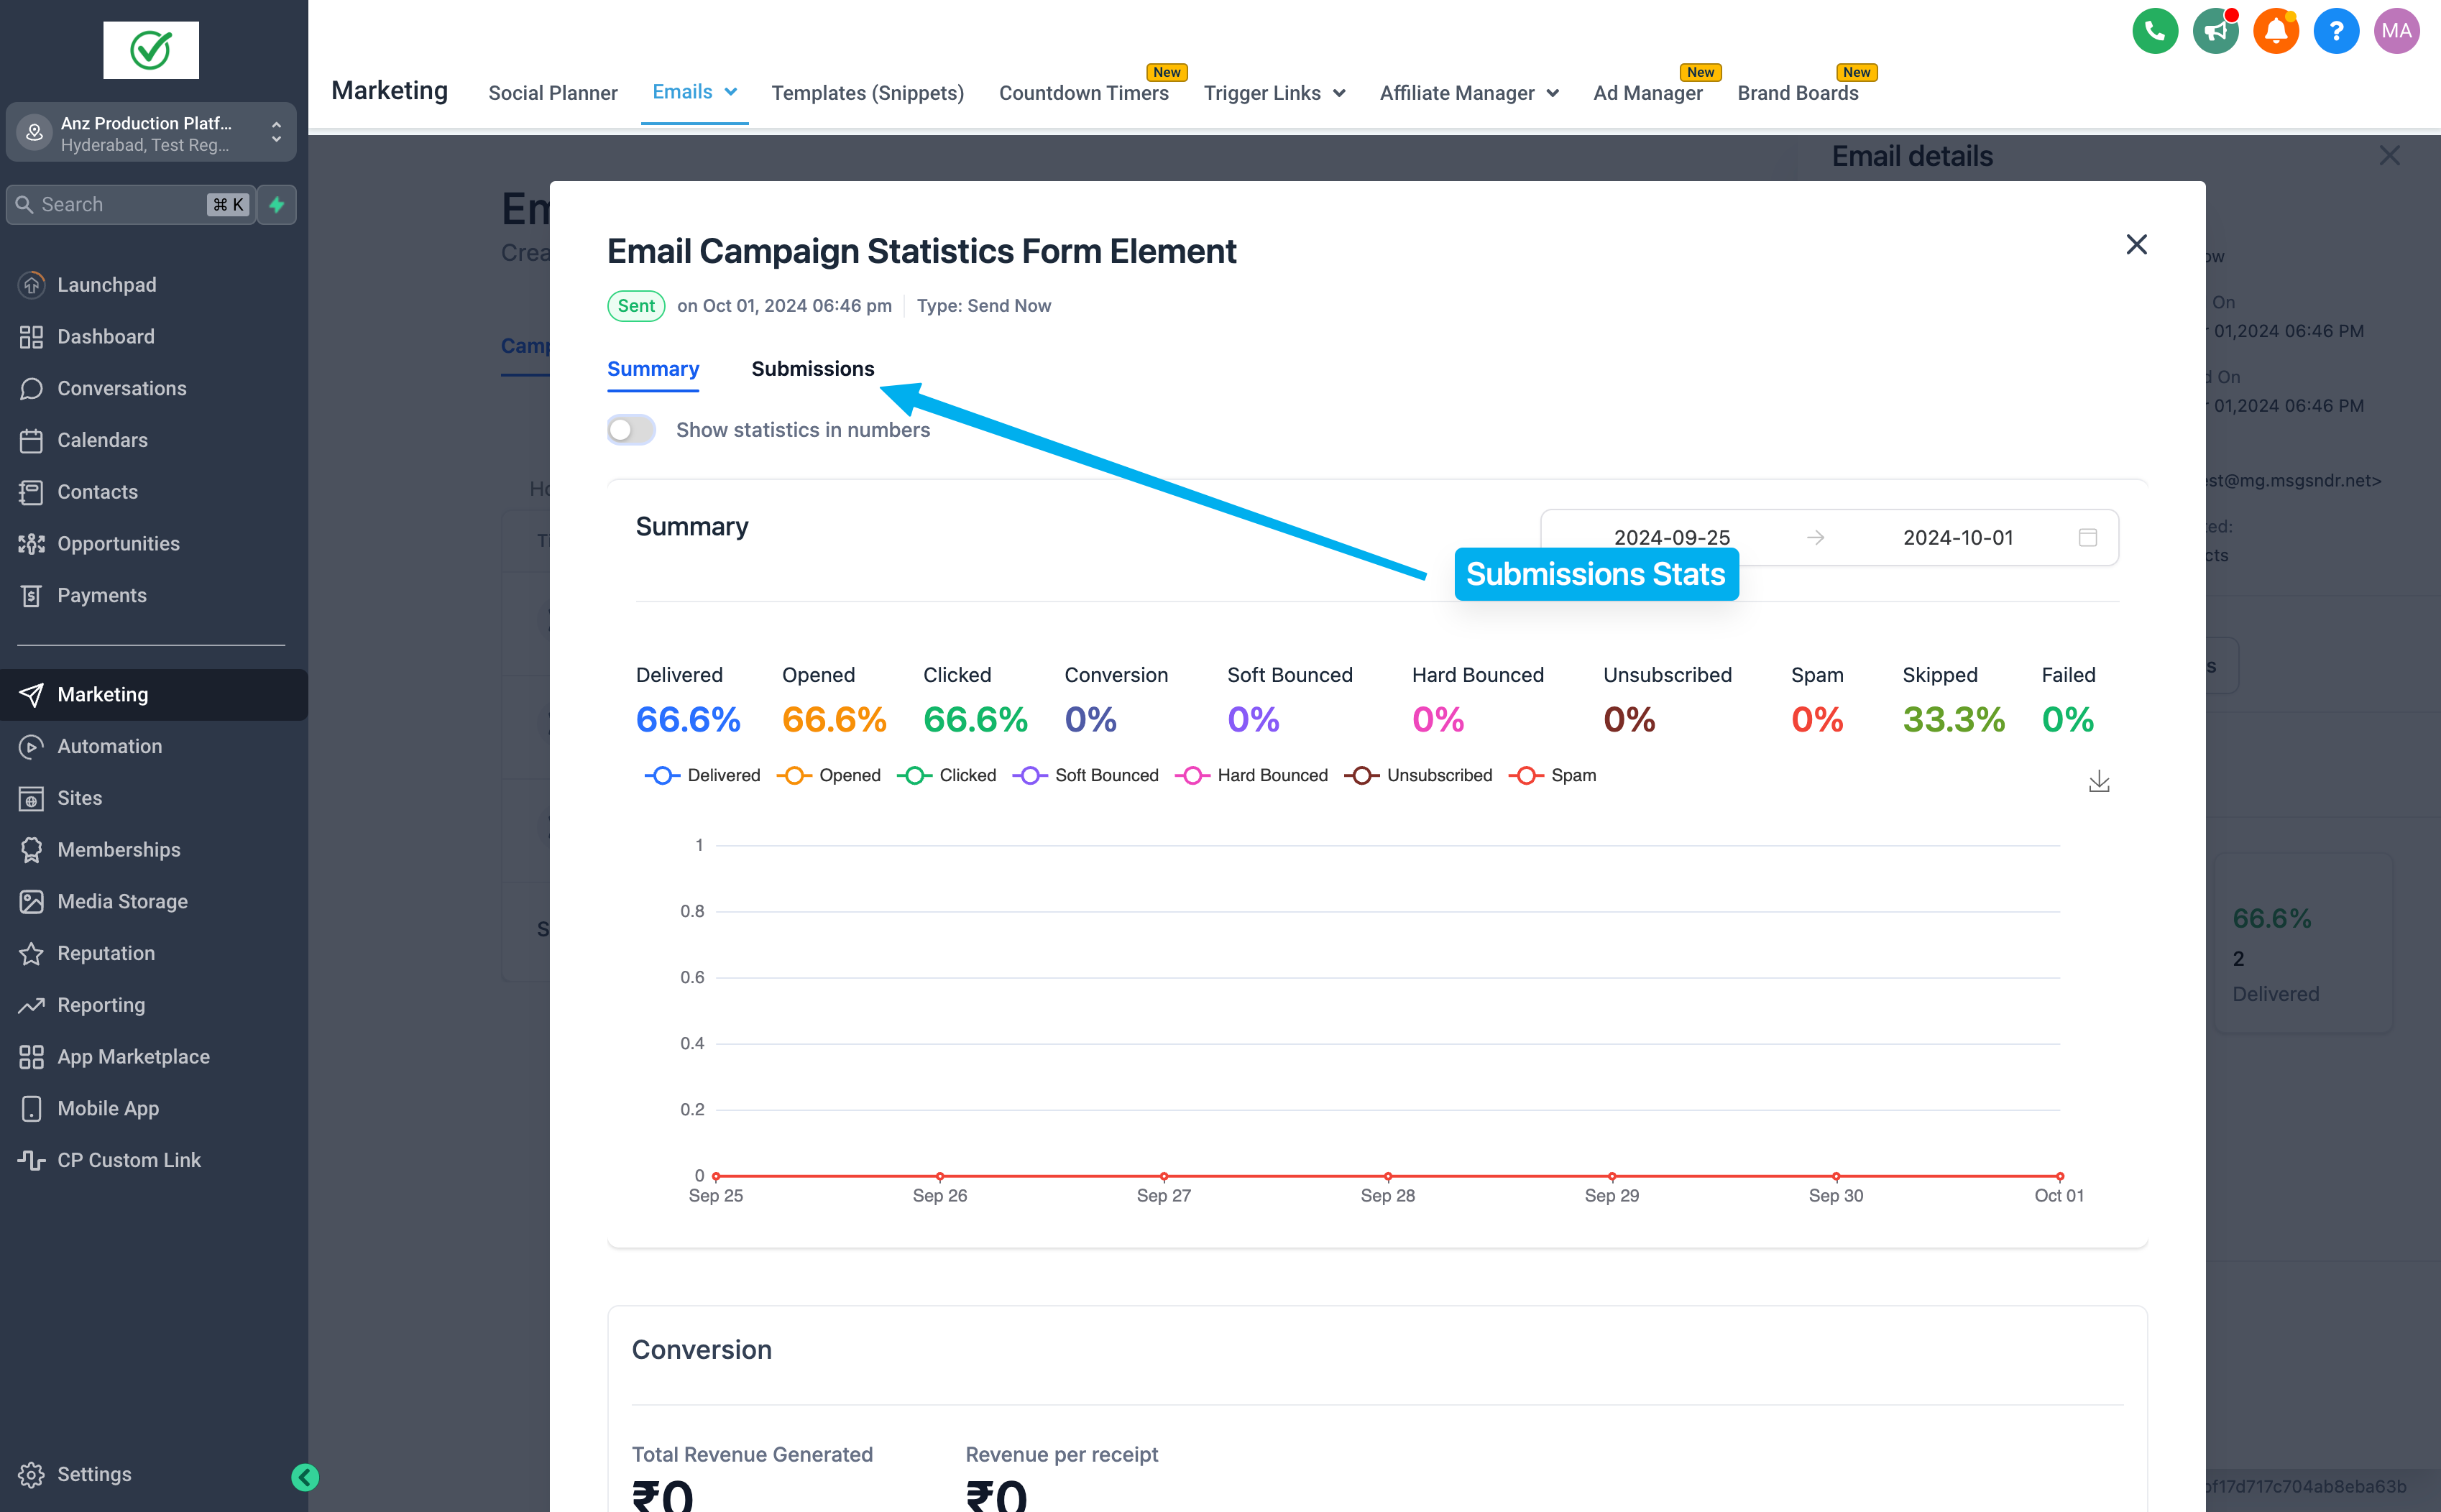2441x1512 pixels.
Task: Toggle Delivered series in chart legend
Action: pyautogui.click(x=702, y=775)
